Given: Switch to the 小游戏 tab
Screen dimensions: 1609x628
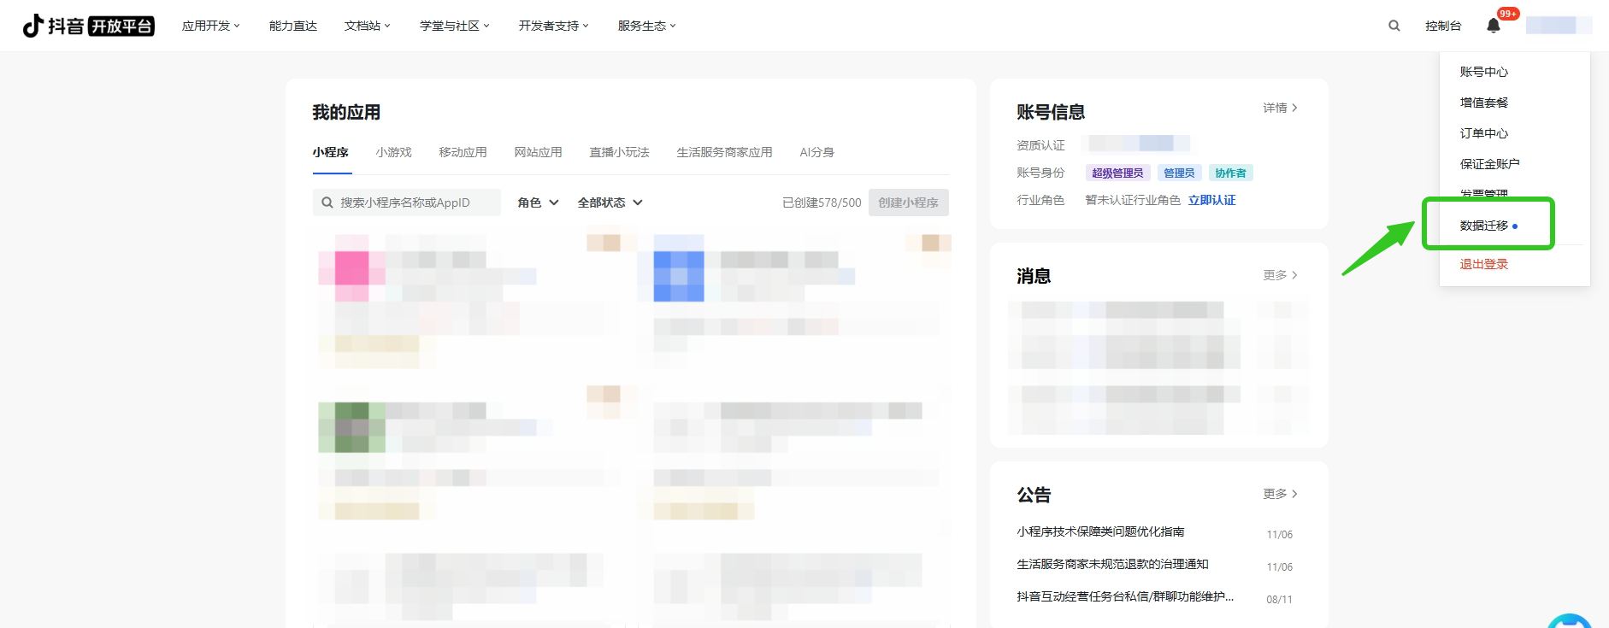Looking at the screenshot, I should coord(393,152).
